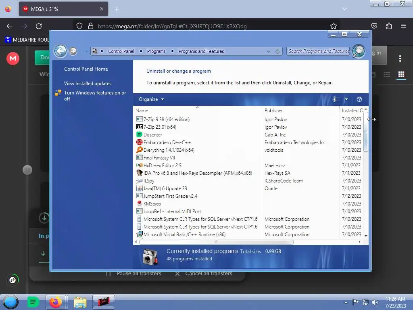Select the Everything 1.4.1.1024 icon
Image resolution: width=413 pixels, height=310 pixels.
point(139,150)
